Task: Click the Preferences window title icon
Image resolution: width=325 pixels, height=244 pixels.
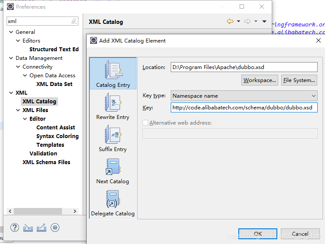Action: [x=10, y=7]
